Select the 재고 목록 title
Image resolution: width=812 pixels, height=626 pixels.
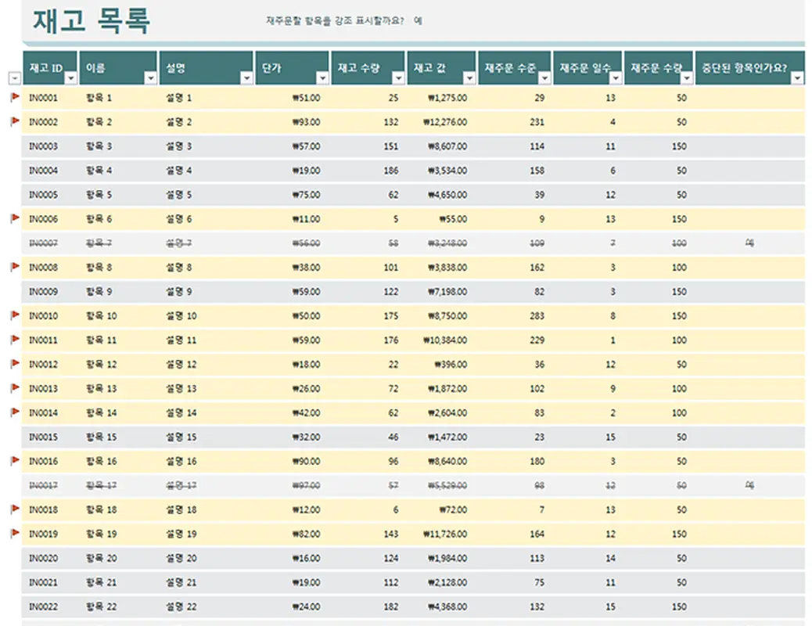tap(92, 21)
